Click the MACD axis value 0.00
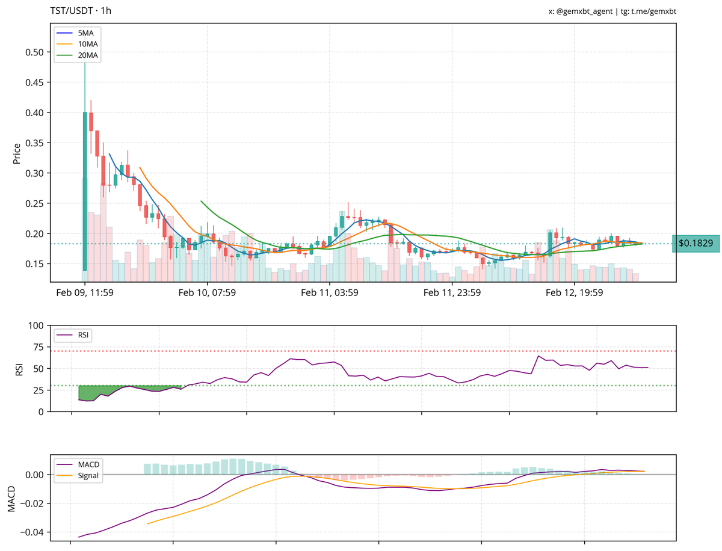 (x=34, y=475)
